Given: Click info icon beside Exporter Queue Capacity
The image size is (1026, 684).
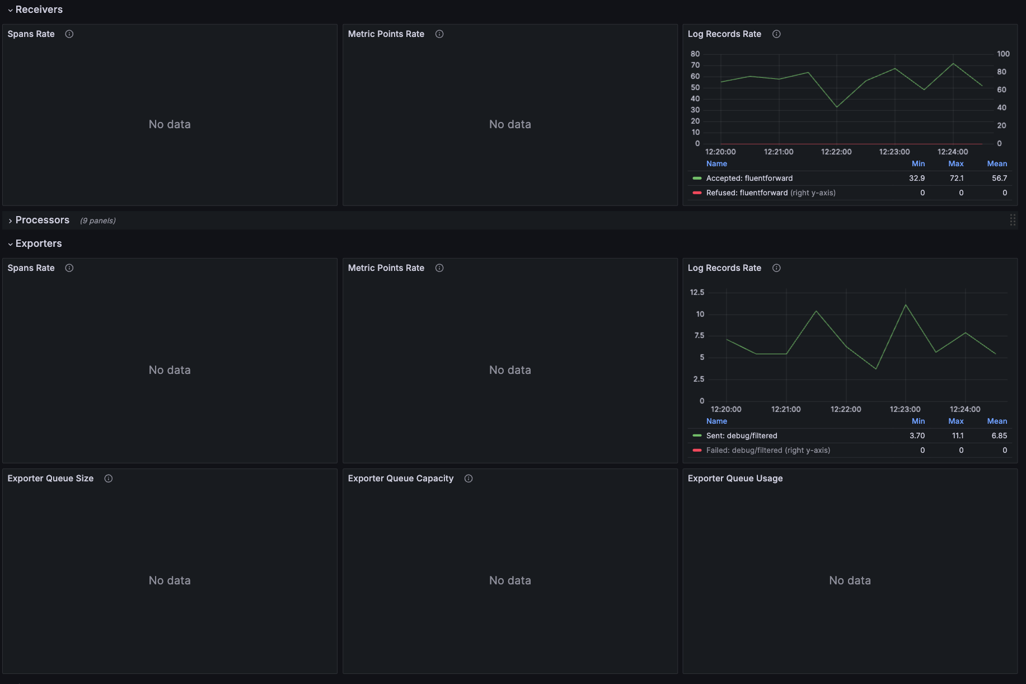Looking at the screenshot, I should coord(469,479).
